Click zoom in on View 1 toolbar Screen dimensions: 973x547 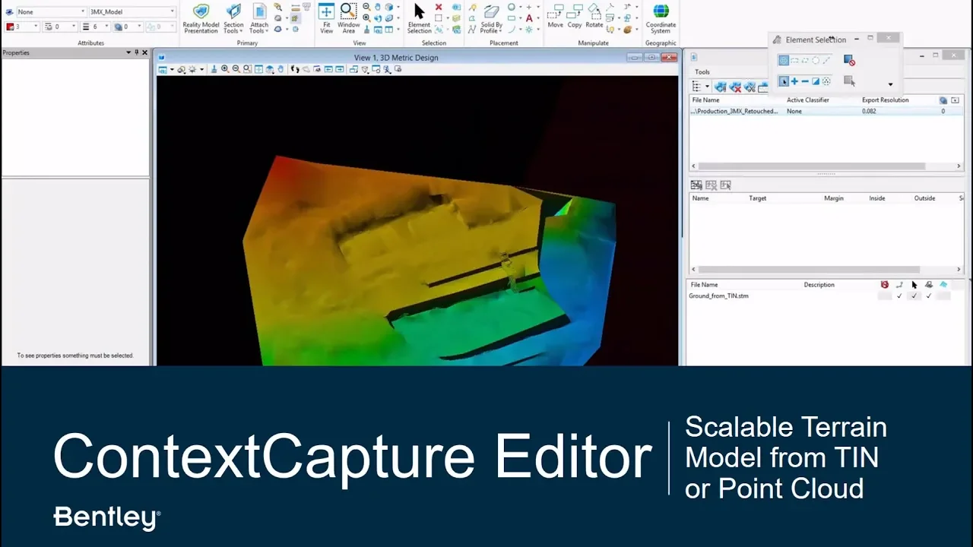[x=225, y=69]
